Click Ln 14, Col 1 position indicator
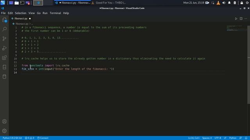This screenshot has height=140, width=250. (x=194, y=138)
